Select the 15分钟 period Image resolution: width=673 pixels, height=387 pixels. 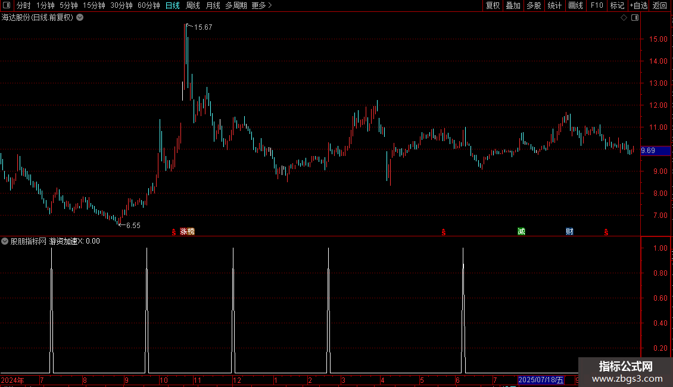94,5
